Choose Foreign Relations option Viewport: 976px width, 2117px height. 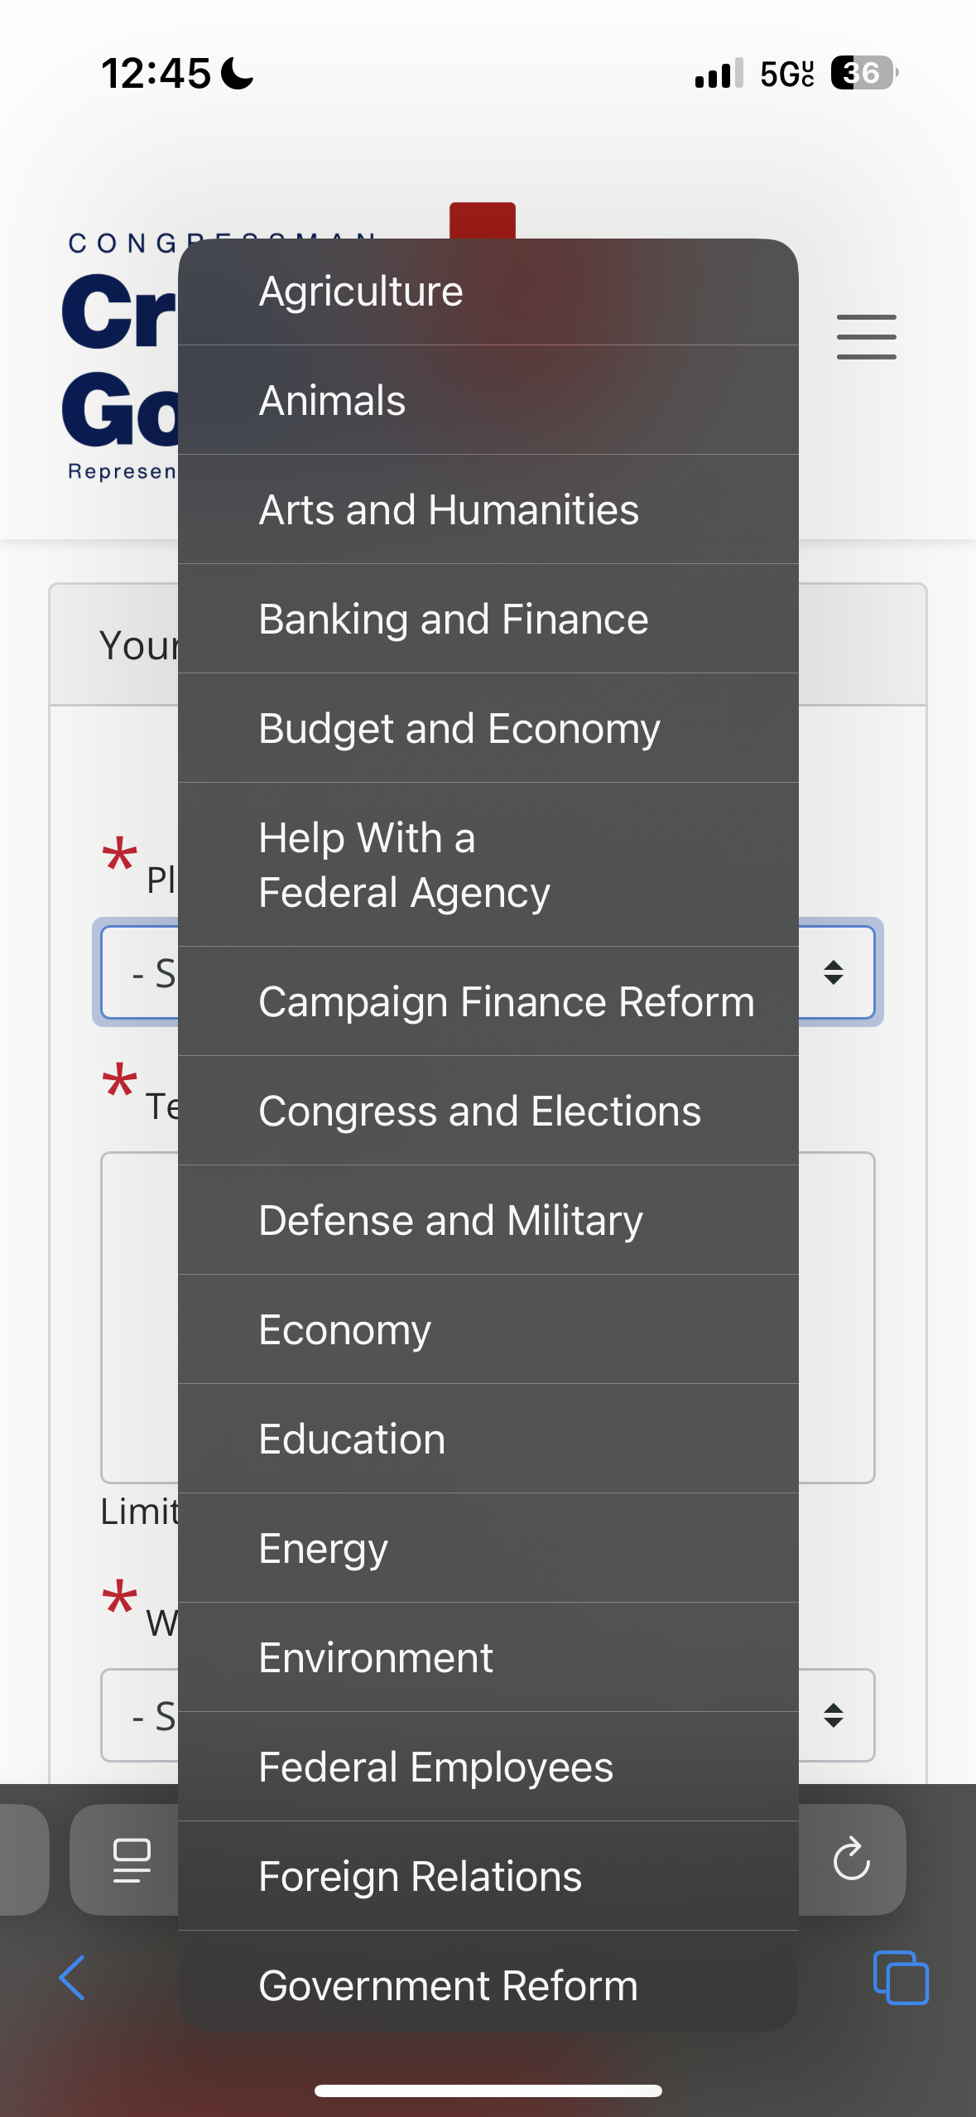coord(488,1877)
